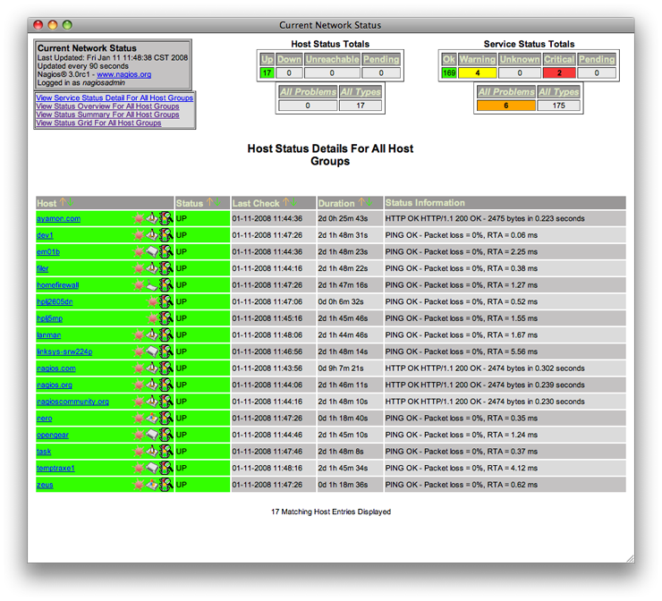Click service details traffic-light icon for ayamon.com
The image size is (662, 601).
click(x=166, y=218)
